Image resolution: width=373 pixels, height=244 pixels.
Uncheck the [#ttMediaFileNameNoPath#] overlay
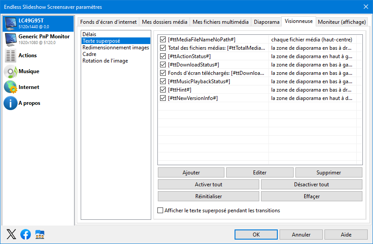[163, 40]
